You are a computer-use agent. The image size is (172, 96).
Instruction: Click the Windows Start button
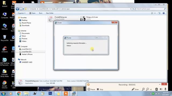(3, 94)
